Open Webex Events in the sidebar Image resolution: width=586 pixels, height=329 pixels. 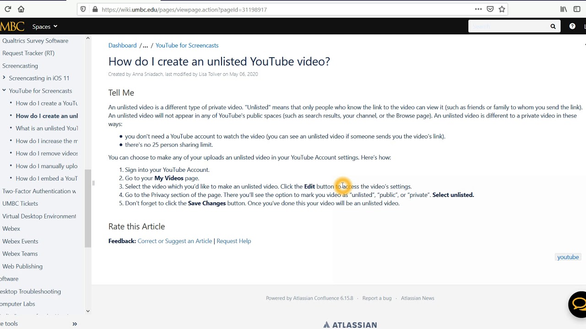coord(20,241)
